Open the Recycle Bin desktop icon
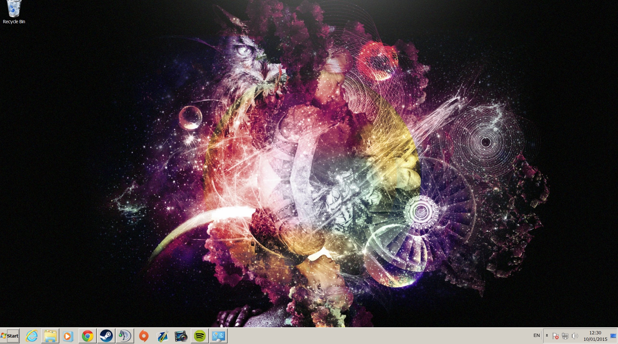Viewport: 618px width, 344px height. pos(14,12)
